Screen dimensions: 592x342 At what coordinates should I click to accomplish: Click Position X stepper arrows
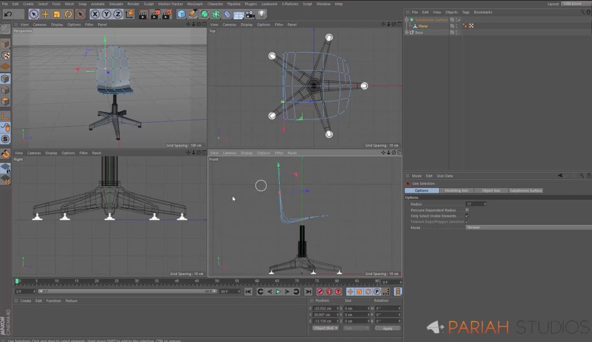point(338,308)
